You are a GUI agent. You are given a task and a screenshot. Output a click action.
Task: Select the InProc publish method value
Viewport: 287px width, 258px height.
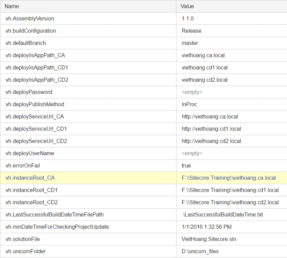190,104
